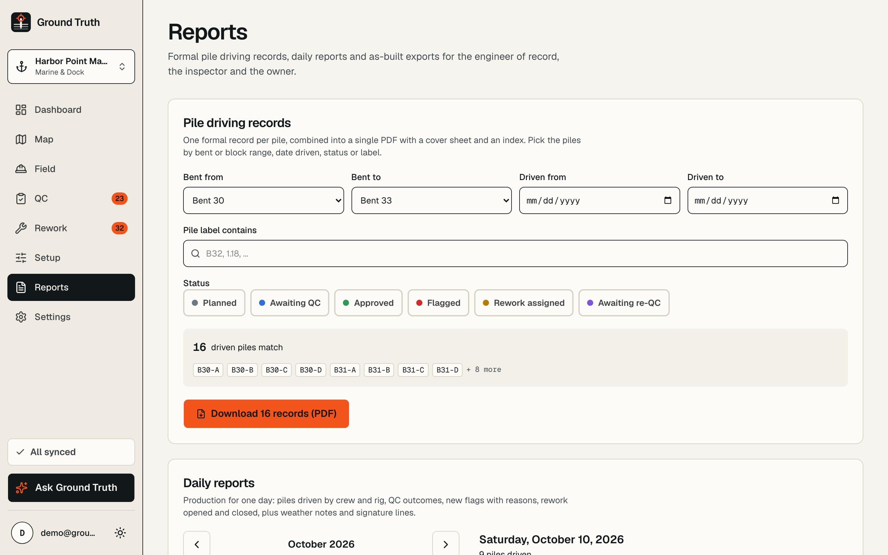Click the Rework badge showing 32

tap(120, 228)
